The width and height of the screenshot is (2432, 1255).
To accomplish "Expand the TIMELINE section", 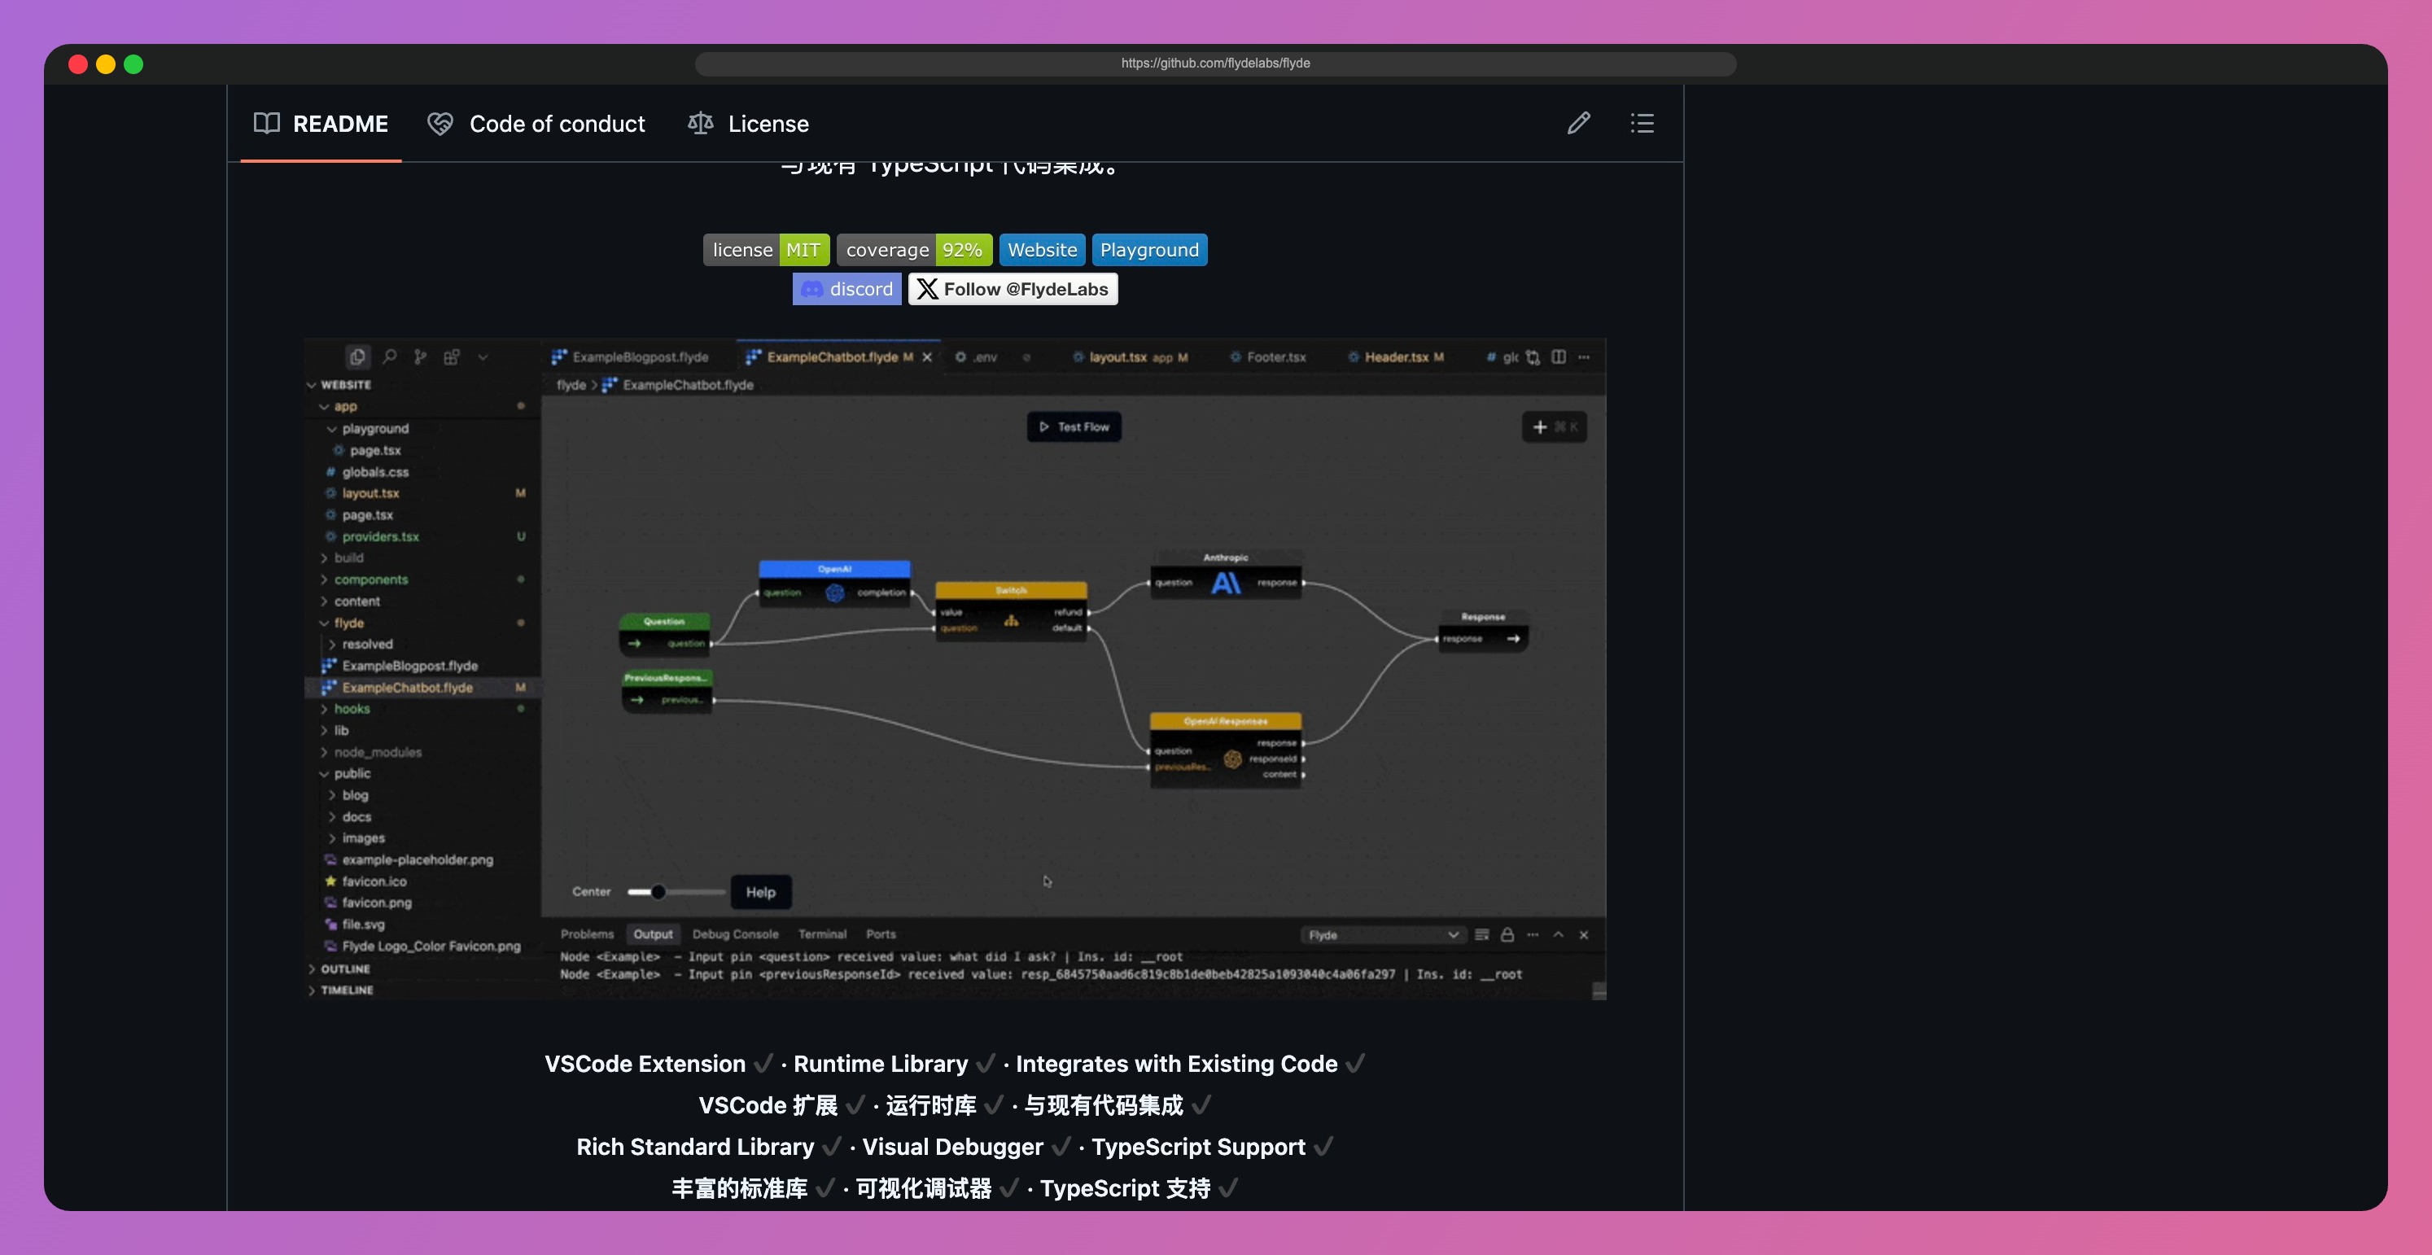I will coord(312,990).
